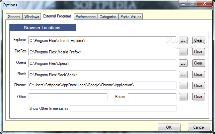Open the Paste Values tab
Image resolution: width=215 pixels, height=134 pixels.
(131, 17)
